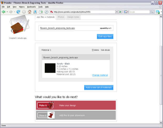The width and height of the screenshot is (163, 128).
Task: Switch to the Photos tab
Action: coord(61,17)
